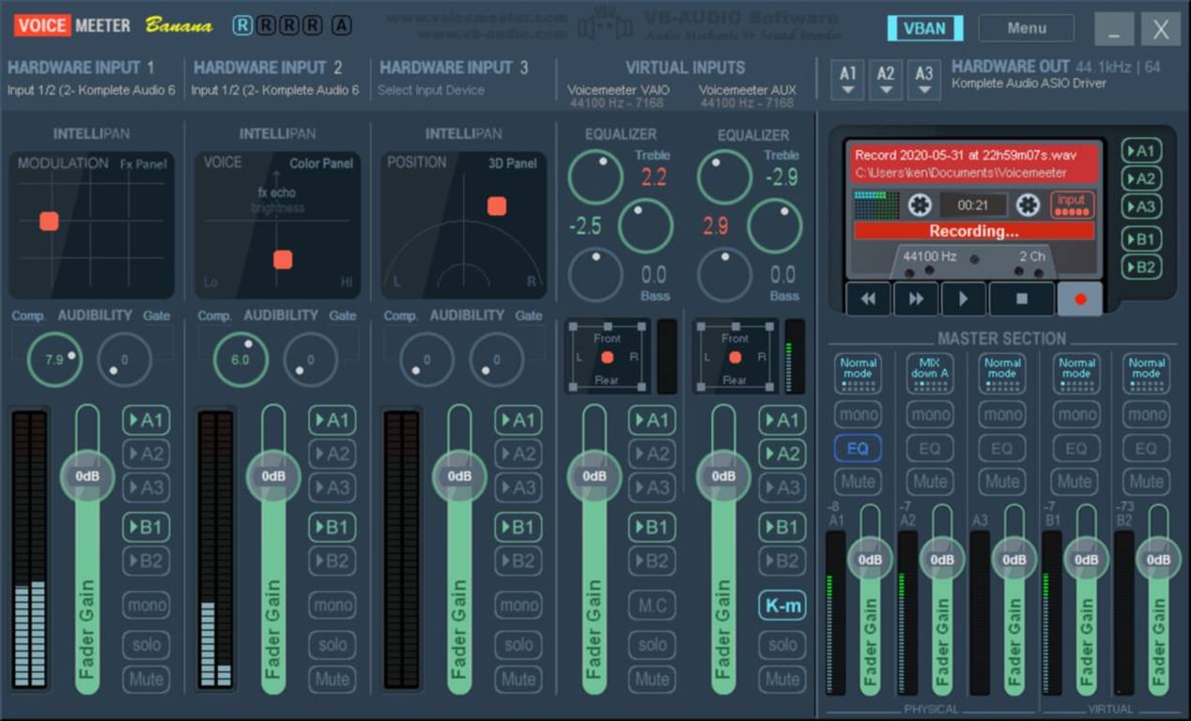
Task: Click the Voicemeeter AUX surround panner box
Action: (x=735, y=357)
